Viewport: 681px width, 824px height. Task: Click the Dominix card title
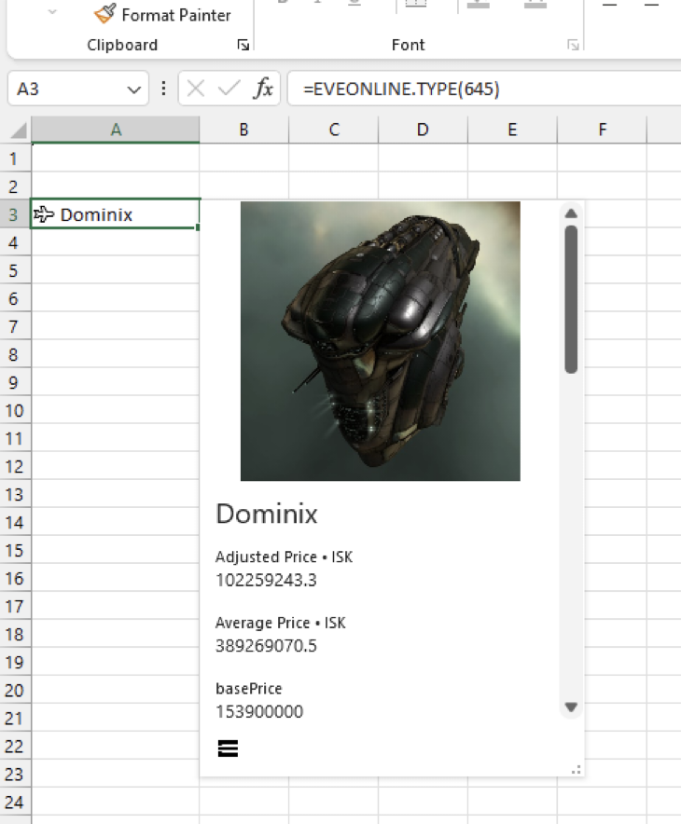pos(267,514)
